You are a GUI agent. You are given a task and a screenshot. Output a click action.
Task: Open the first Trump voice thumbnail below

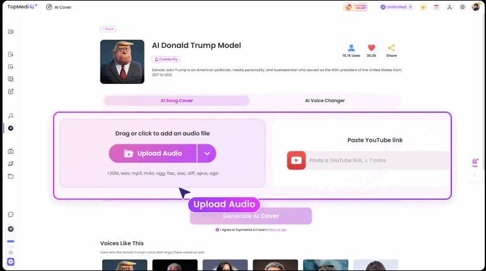click(x=124, y=265)
